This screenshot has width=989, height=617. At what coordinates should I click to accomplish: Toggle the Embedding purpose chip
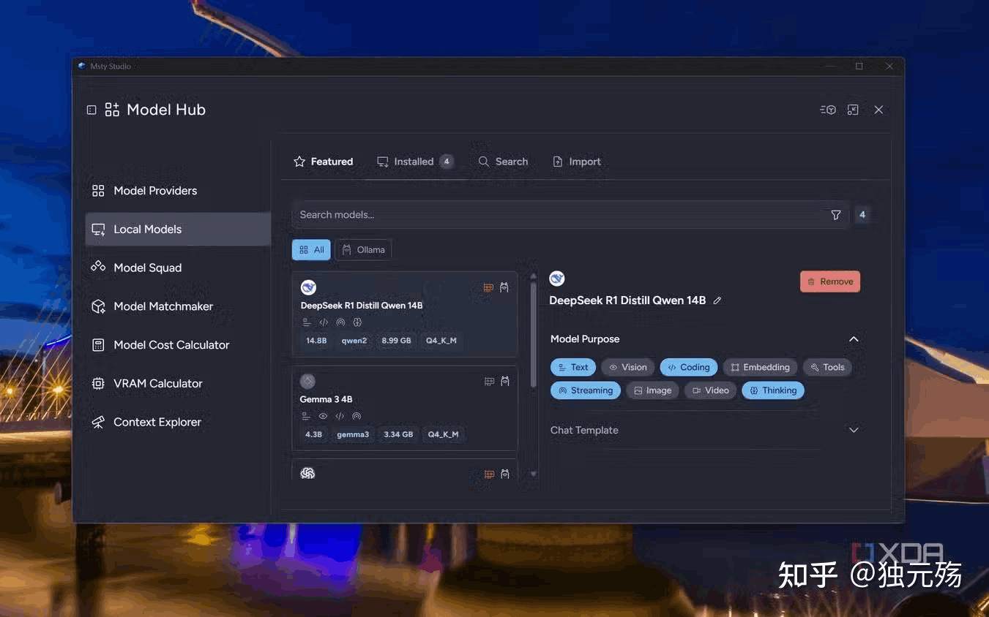pyautogui.click(x=760, y=368)
